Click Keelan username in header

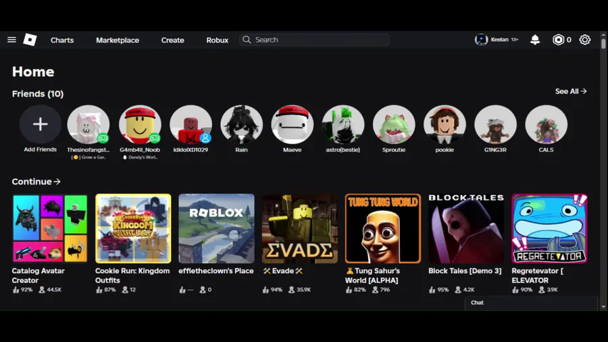coord(499,40)
